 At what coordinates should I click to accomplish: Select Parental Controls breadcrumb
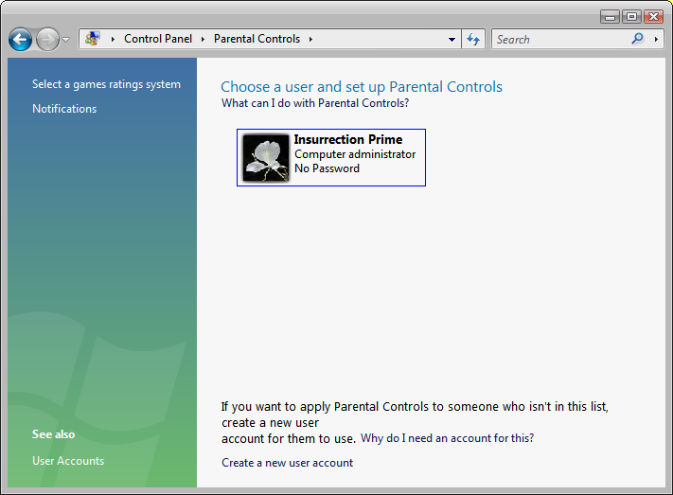(257, 39)
